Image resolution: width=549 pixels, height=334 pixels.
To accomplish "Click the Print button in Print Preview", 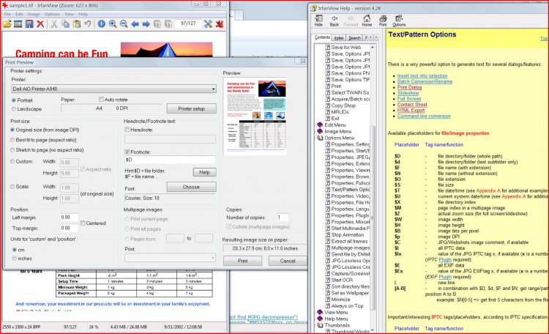I will point(242,261).
